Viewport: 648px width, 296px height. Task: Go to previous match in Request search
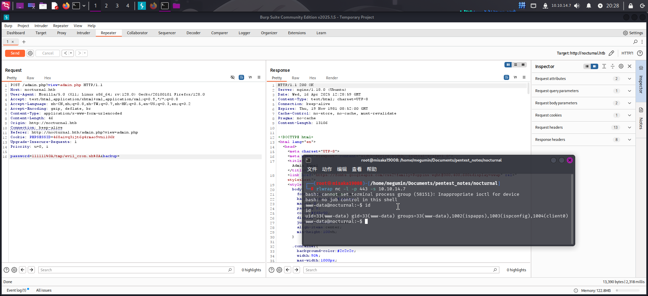[x=23, y=270]
